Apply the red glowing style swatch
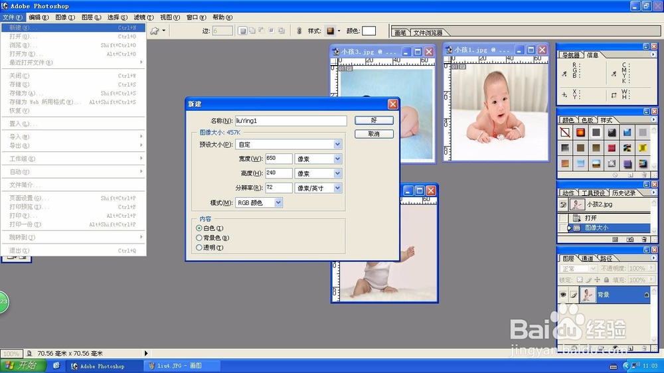Image resolution: width=664 pixels, height=373 pixels. point(580,133)
